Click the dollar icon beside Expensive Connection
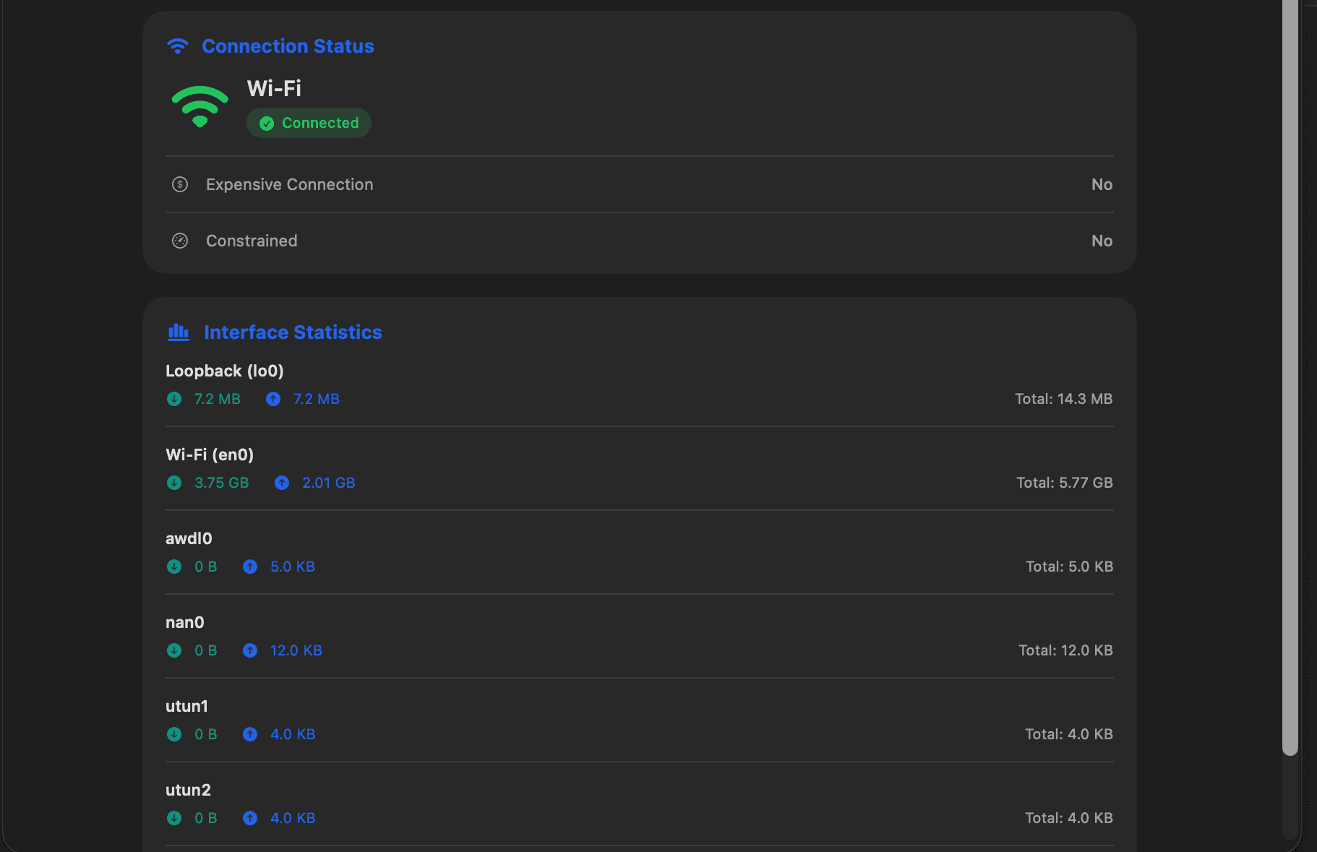Viewport: 1317px width, 852px height. [x=180, y=184]
